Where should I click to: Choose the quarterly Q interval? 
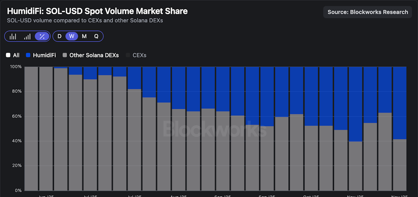(96, 36)
